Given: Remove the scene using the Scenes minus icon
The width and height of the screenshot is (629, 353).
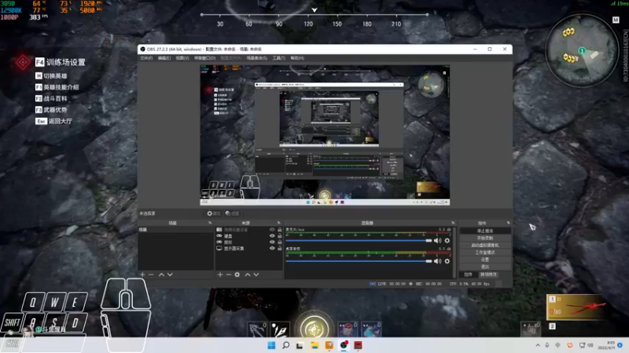Looking at the screenshot, I should (x=151, y=275).
